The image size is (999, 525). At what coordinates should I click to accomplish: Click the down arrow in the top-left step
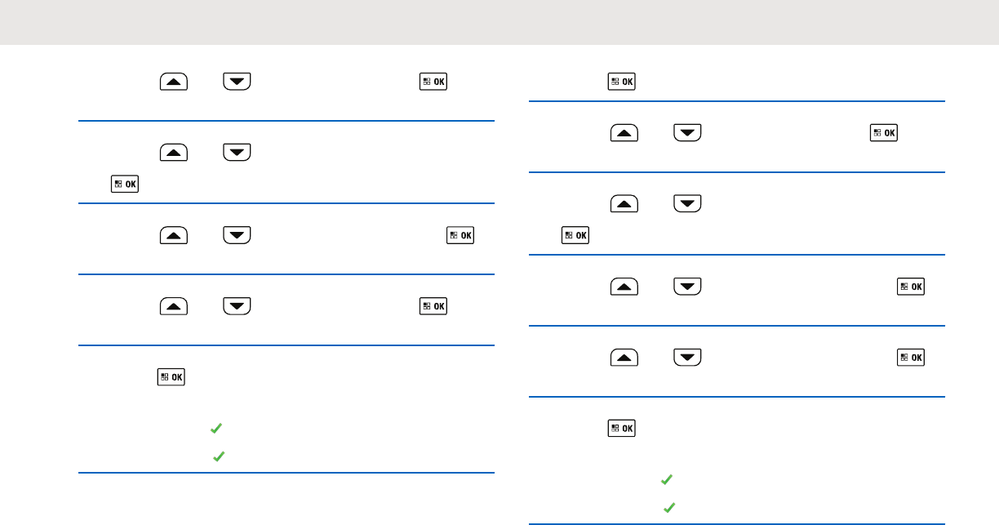pos(237,81)
